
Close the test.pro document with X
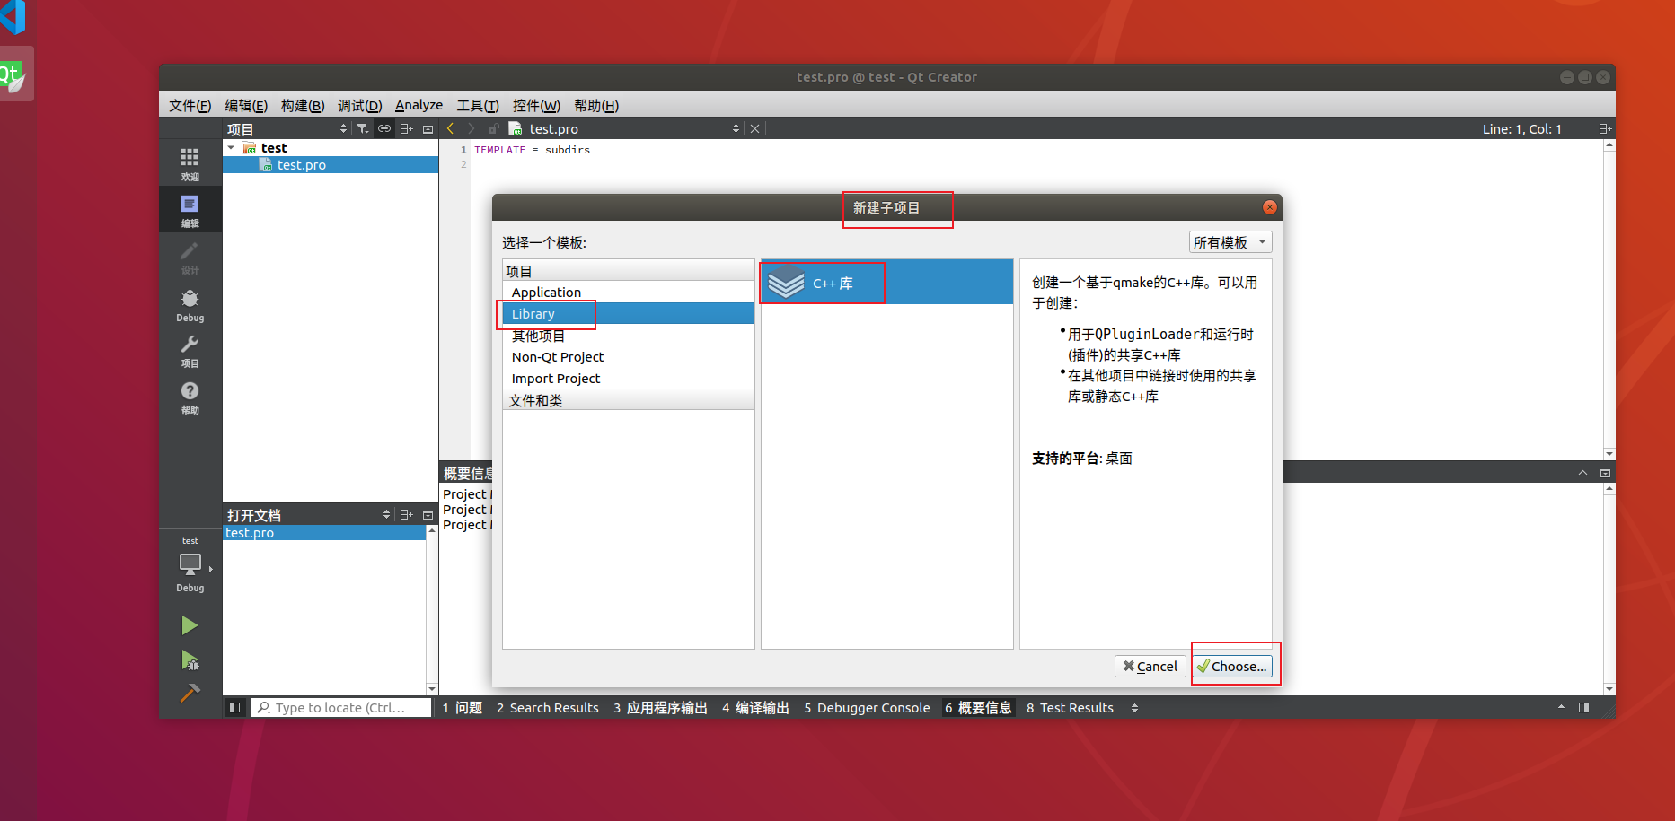pyautogui.click(x=755, y=128)
